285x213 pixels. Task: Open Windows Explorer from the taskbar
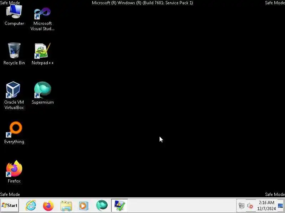coord(66,206)
